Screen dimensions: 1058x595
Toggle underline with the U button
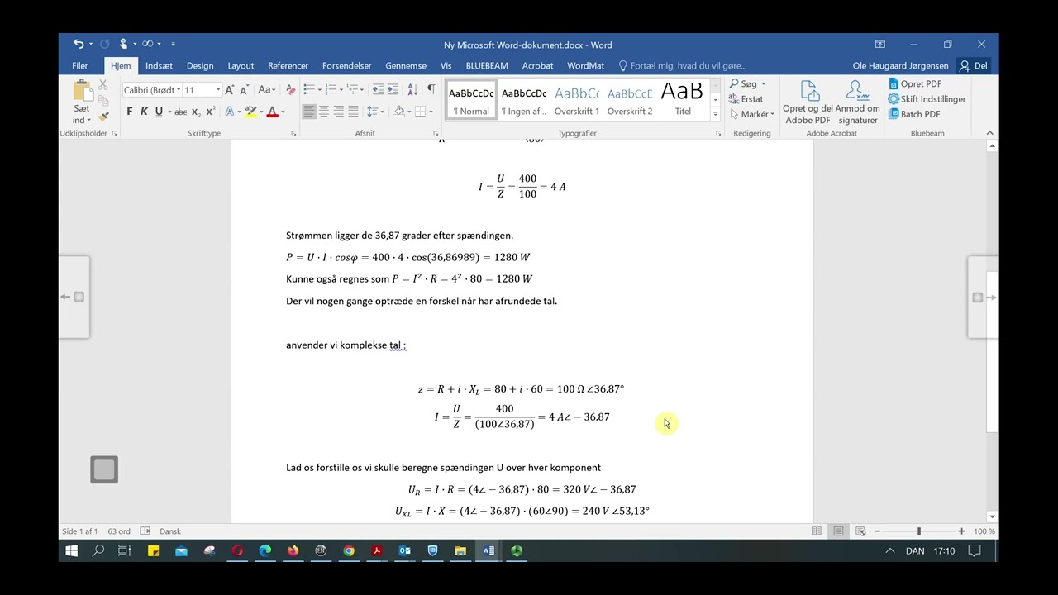[x=159, y=112]
